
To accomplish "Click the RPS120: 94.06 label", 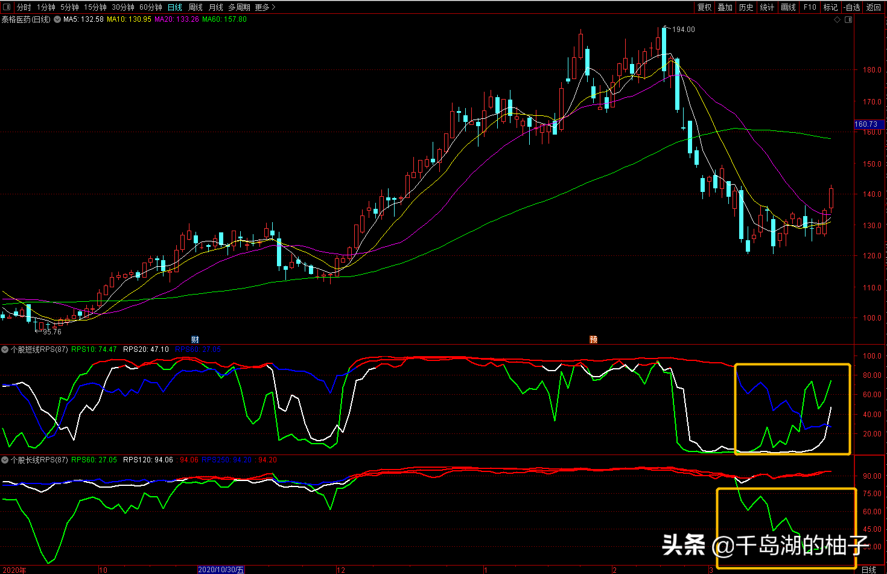I will click(x=148, y=460).
